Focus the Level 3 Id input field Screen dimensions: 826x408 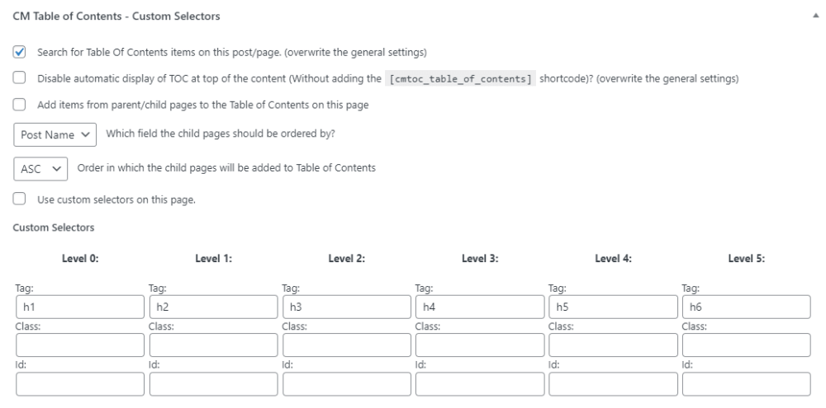coord(479,383)
